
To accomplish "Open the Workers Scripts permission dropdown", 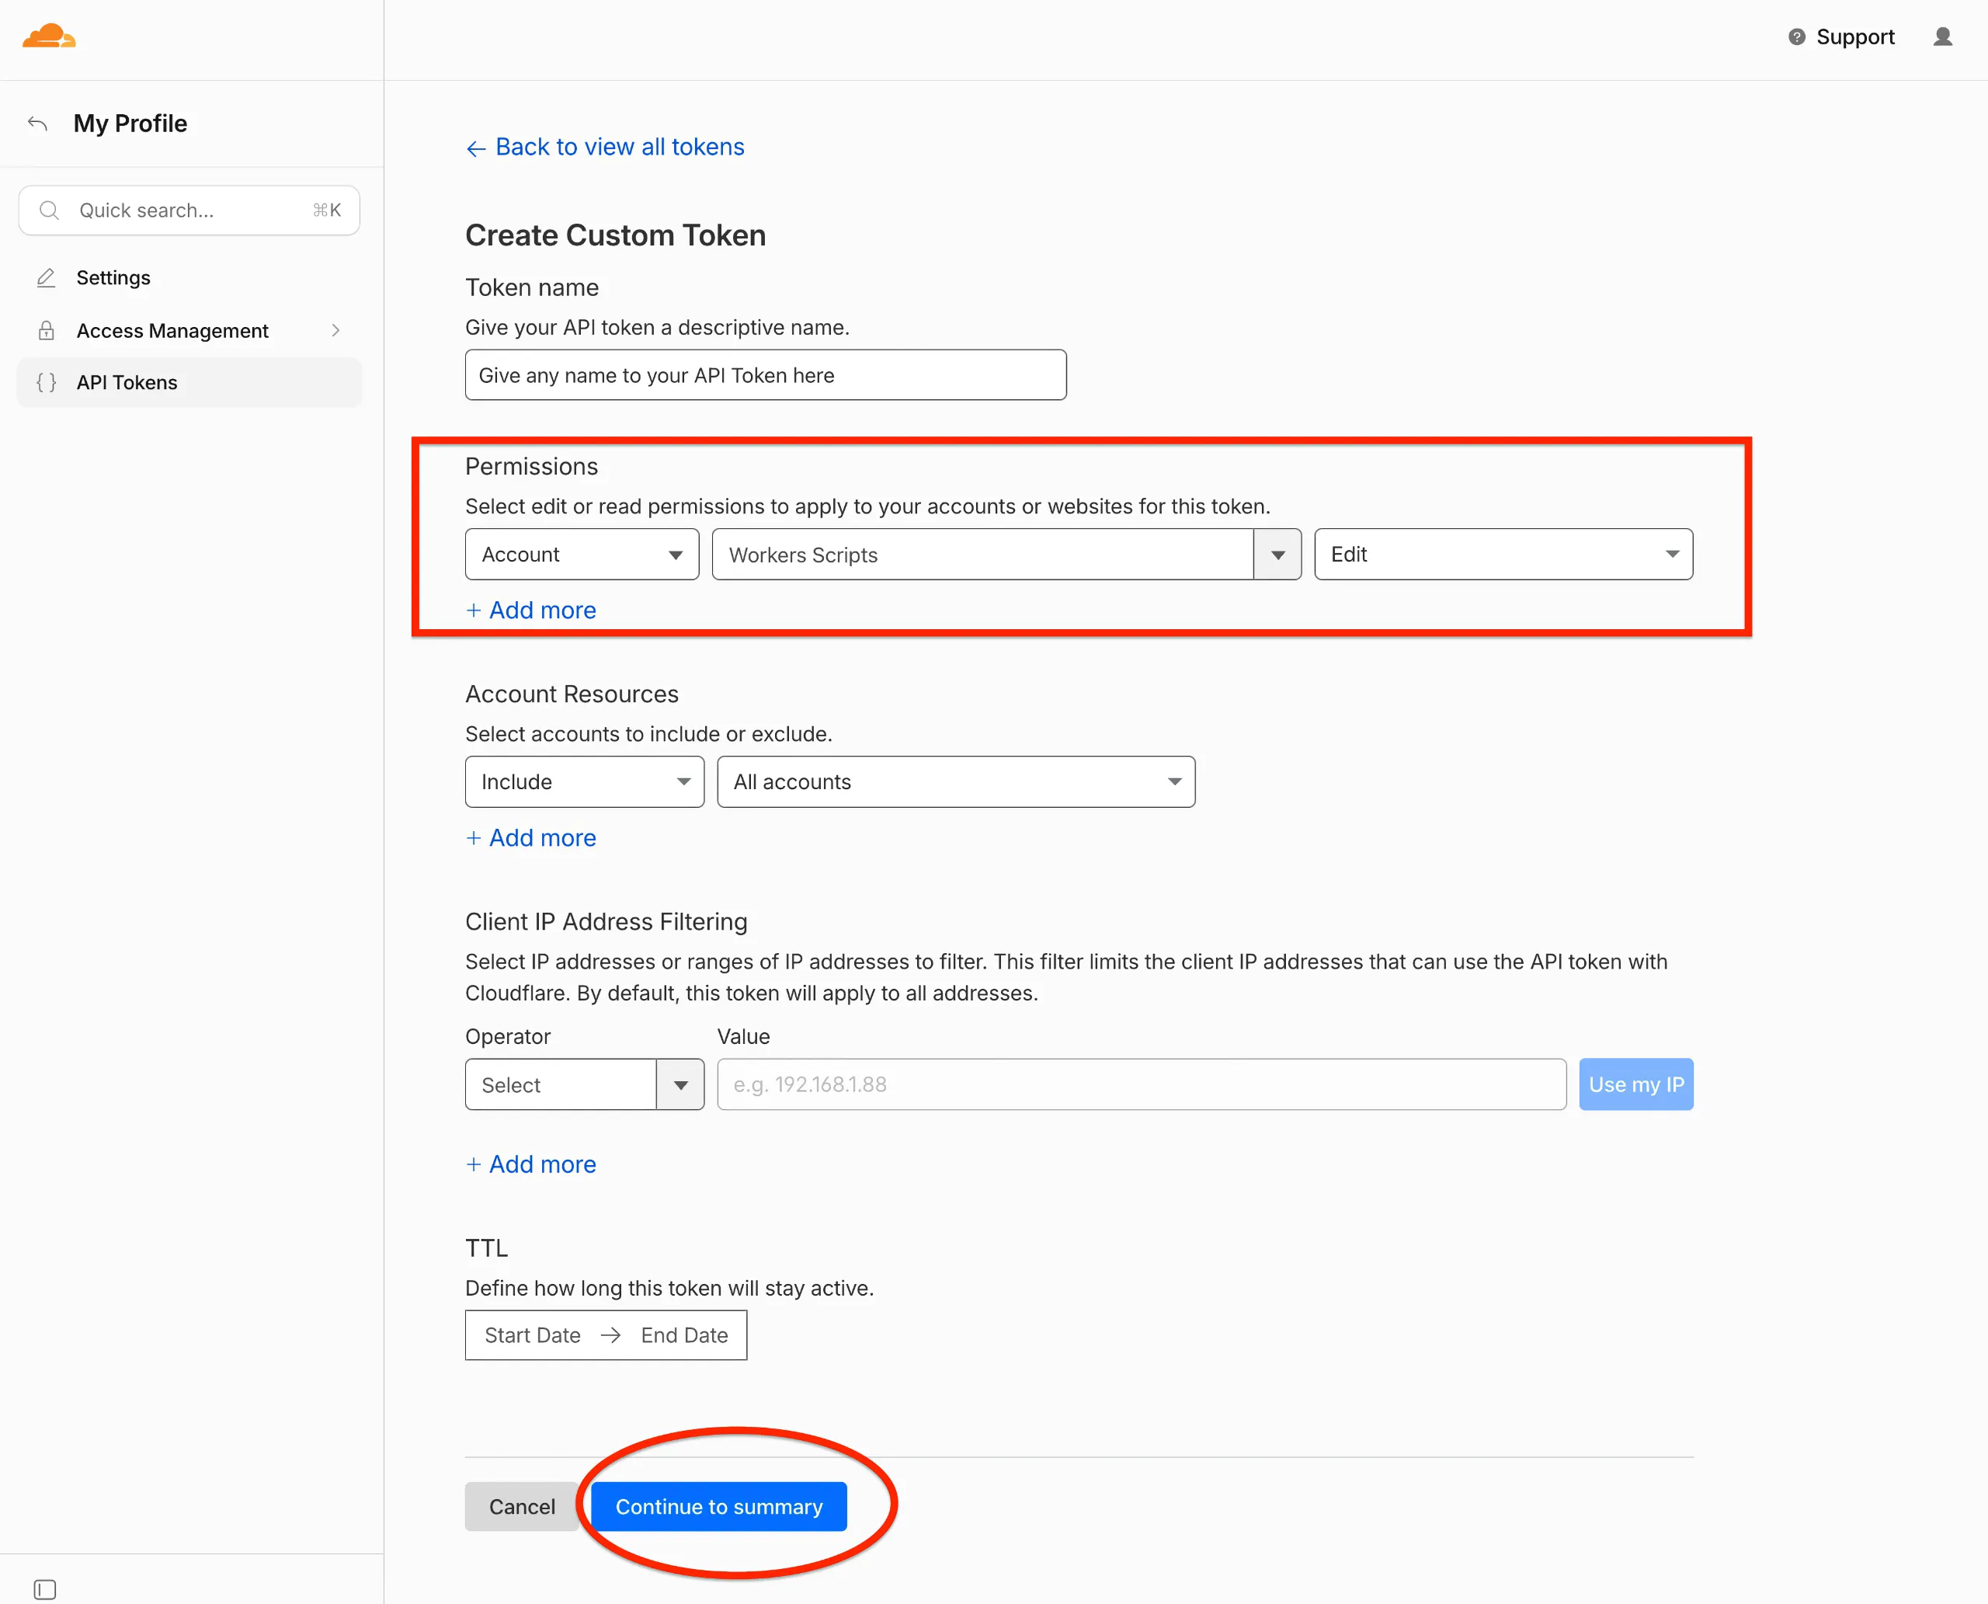I will click(x=1007, y=555).
